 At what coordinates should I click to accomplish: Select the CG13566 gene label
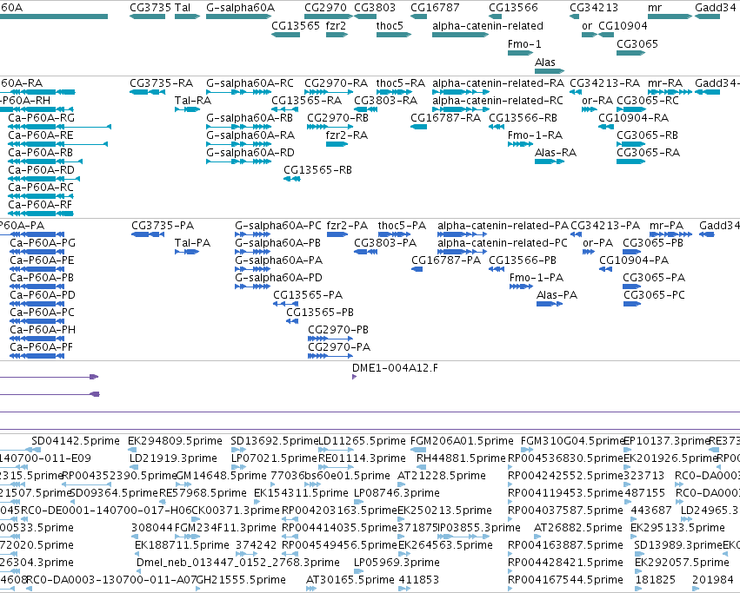(x=513, y=8)
